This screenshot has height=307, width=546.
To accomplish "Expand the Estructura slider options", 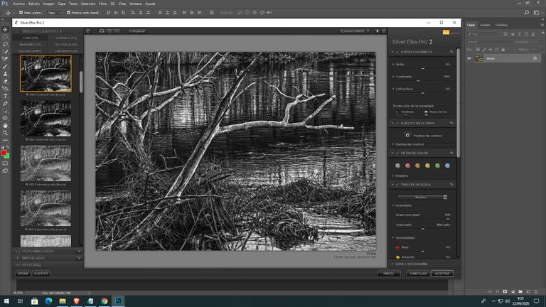I will point(393,89).
